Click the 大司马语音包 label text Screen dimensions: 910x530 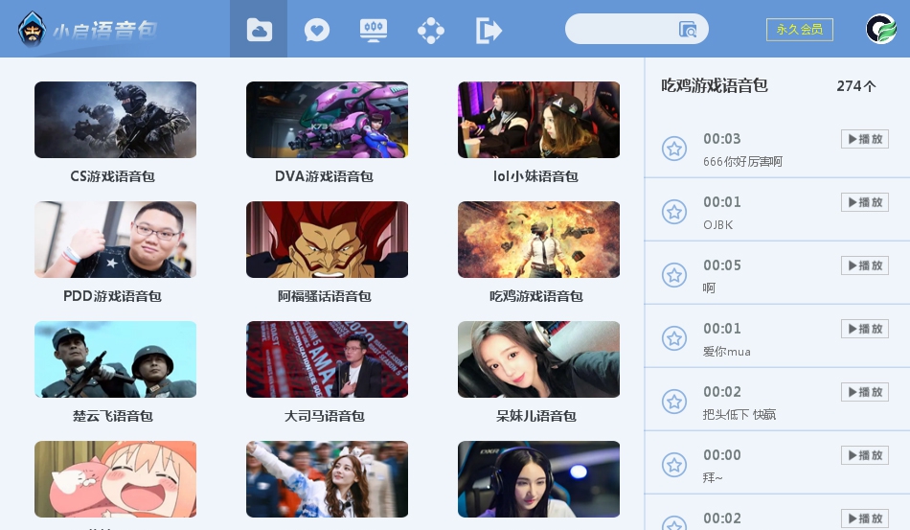point(325,416)
